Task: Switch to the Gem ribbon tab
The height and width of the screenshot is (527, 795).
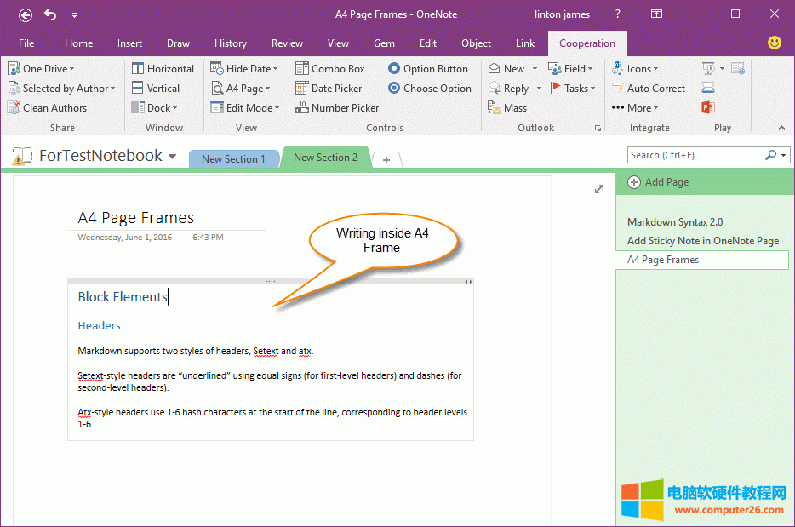Action: tap(384, 43)
